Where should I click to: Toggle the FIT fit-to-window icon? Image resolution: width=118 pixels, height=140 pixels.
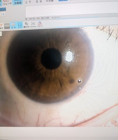coord(20,25)
